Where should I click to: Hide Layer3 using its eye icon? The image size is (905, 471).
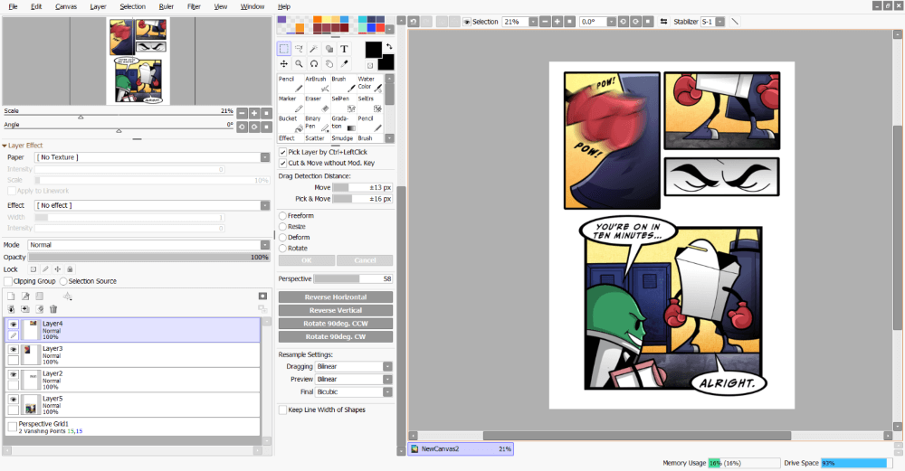pos(14,349)
